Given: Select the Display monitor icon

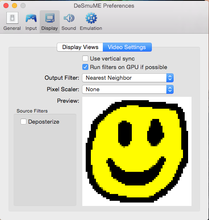Looking at the screenshot, I should (49, 18).
